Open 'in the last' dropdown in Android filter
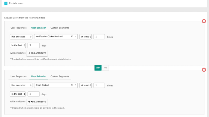 18,45
